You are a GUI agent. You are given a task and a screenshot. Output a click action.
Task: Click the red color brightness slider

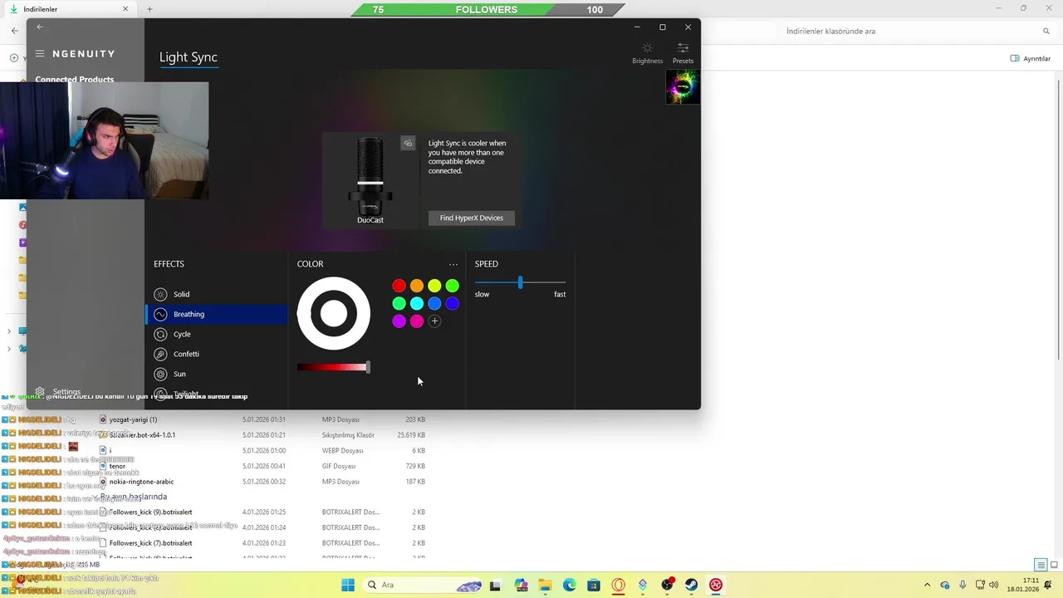[x=333, y=367]
